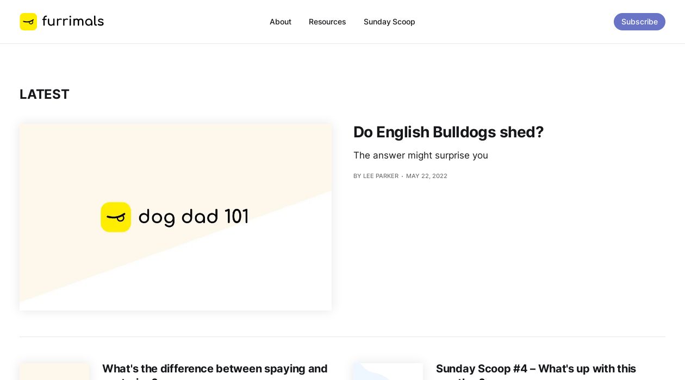Screen dimensions: 685x380
Task: Click the May 22, 2022 date
Action: pyautogui.click(x=427, y=176)
